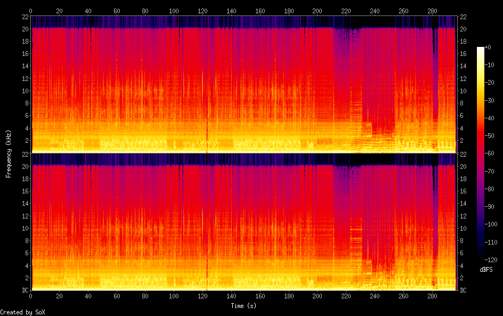Click the "Time (s)" axis label

(244, 306)
